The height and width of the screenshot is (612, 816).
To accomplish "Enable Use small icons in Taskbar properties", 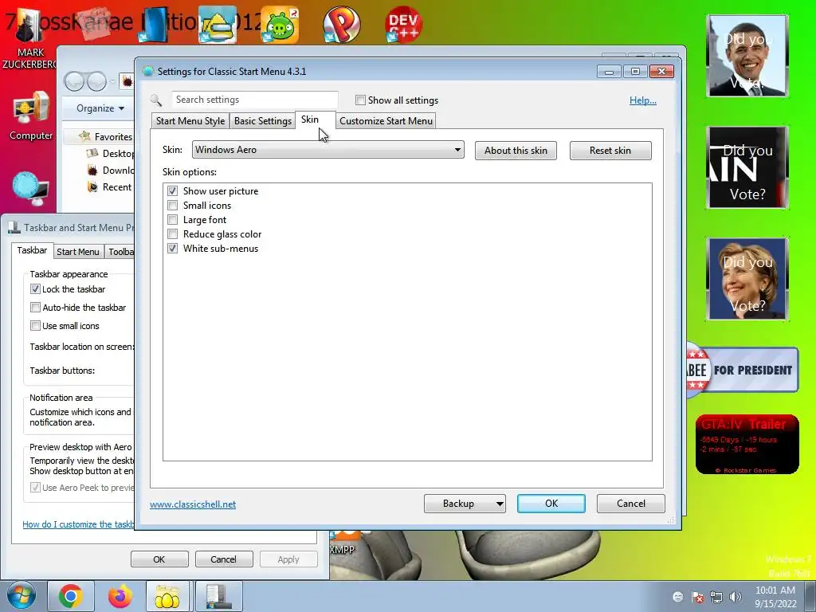I will (35, 326).
